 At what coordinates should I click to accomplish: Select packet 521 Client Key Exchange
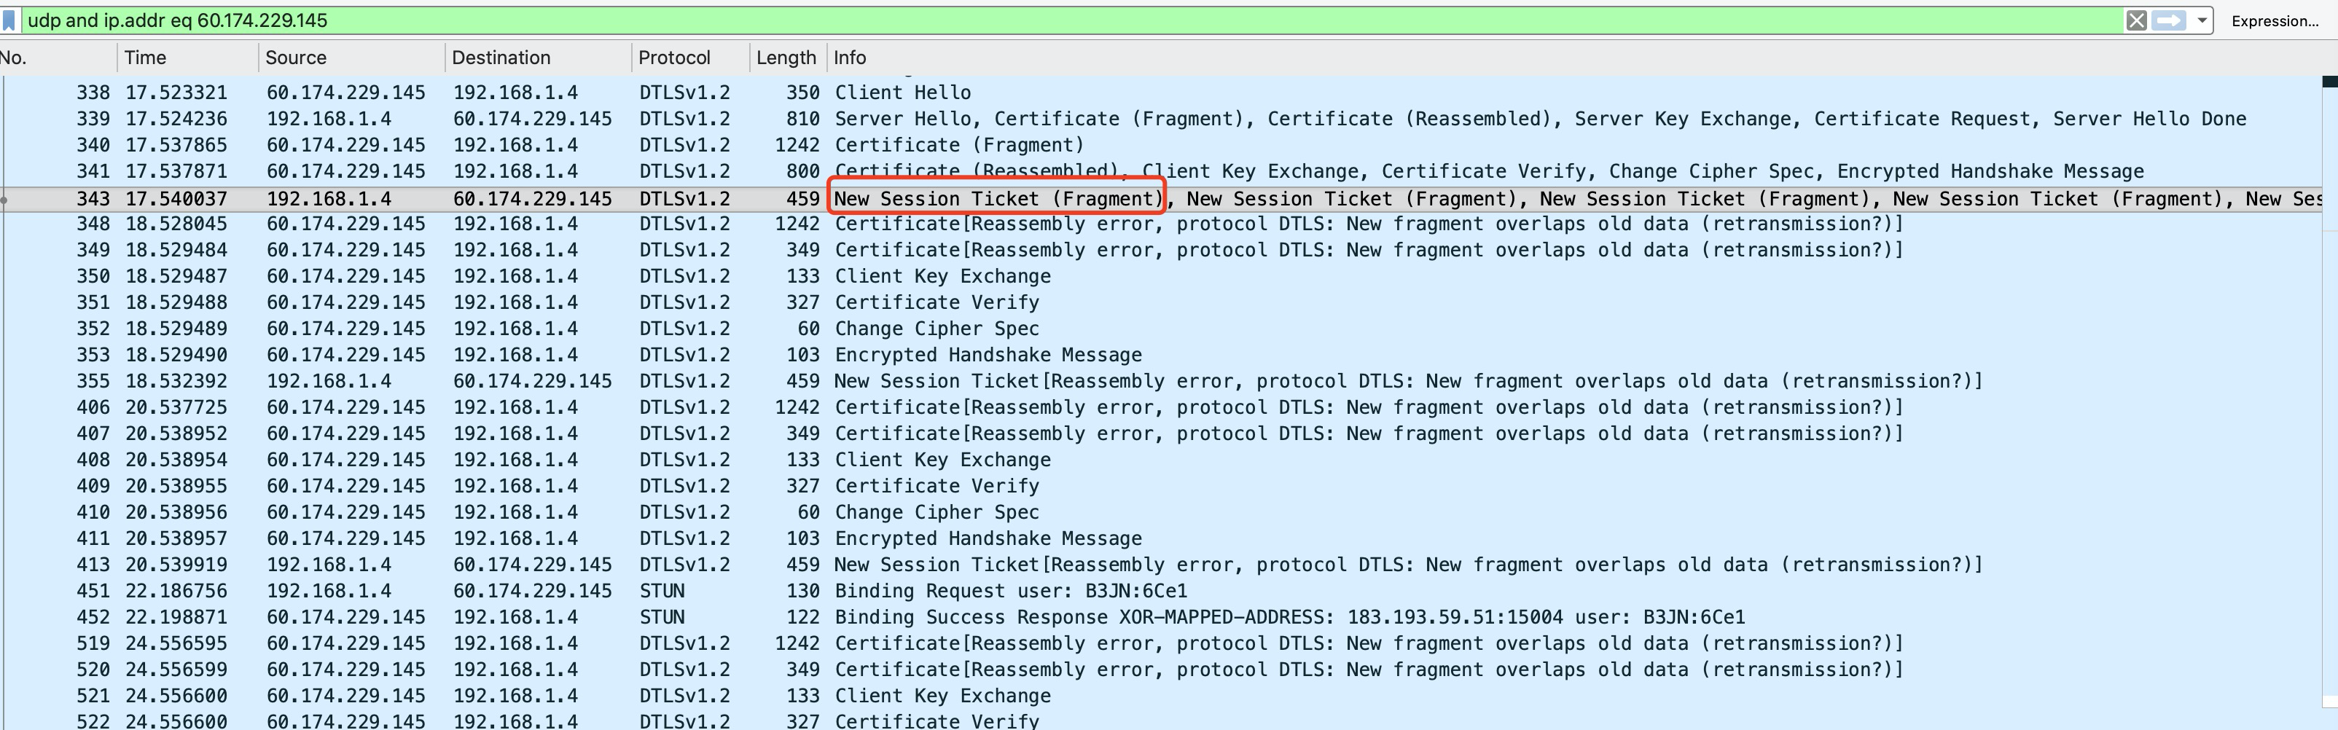pos(1162,697)
